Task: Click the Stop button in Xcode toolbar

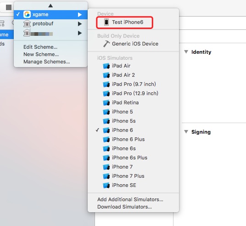Action: 9,7
